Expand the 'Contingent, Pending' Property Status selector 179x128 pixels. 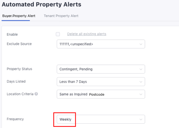click(97, 69)
